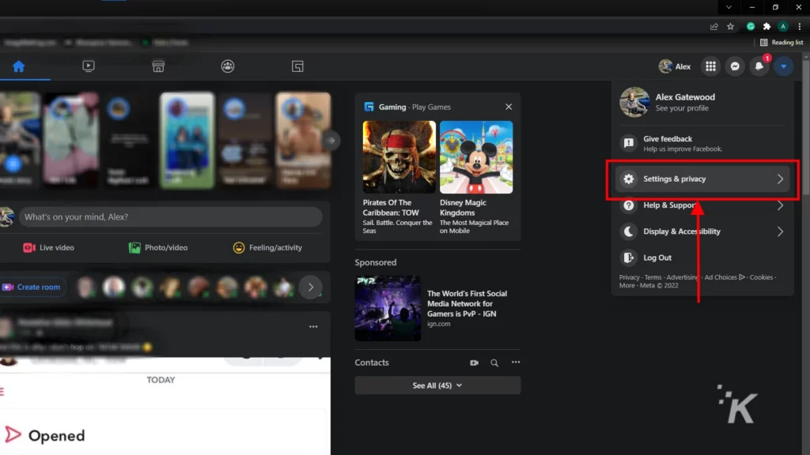810x455 pixels.
Task: Open Chrome profile avatar A
Action: pyautogui.click(x=783, y=26)
